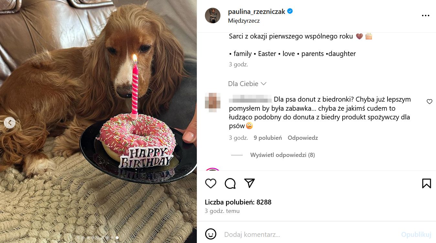Click the verified badge next to username
This screenshot has width=436, height=243.
pos(290,11)
